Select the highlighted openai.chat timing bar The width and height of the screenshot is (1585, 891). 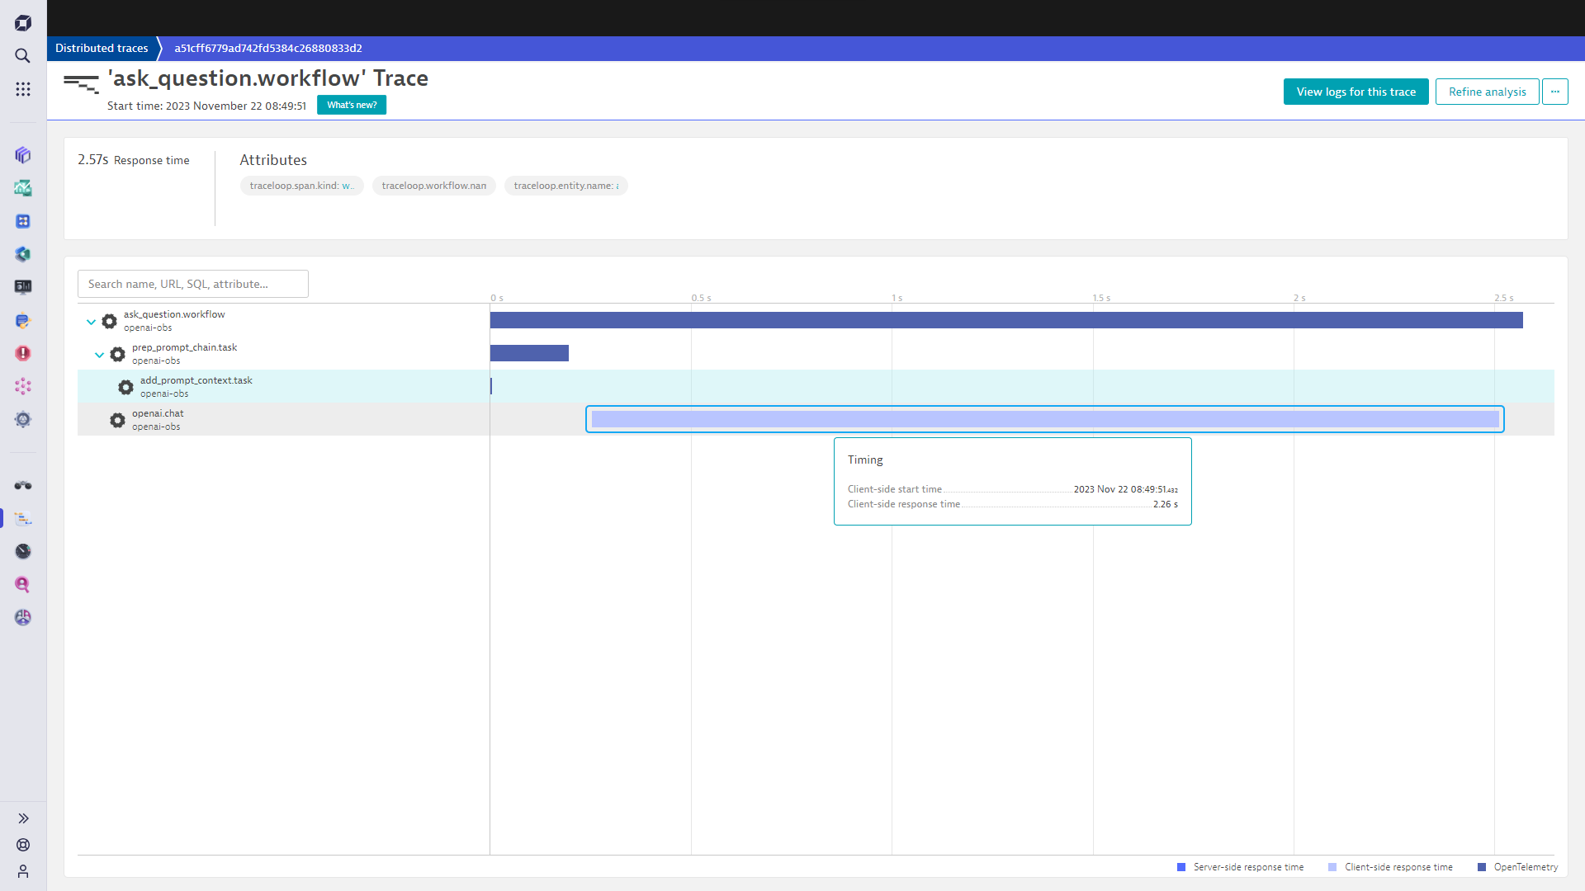click(x=1044, y=419)
